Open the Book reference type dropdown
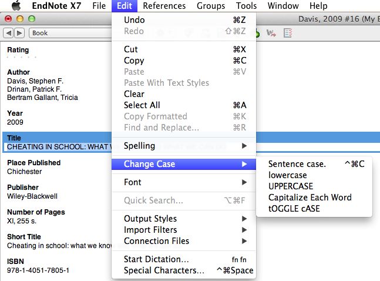This screenshot has height=281, width=380. click(70, 33)
